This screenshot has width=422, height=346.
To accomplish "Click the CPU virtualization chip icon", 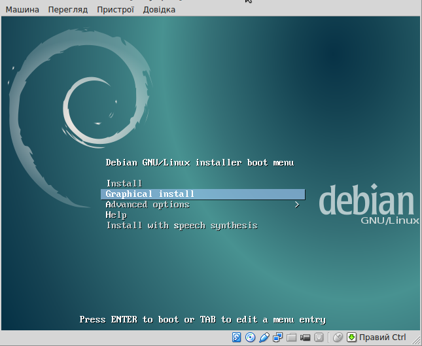I will 319,337.
